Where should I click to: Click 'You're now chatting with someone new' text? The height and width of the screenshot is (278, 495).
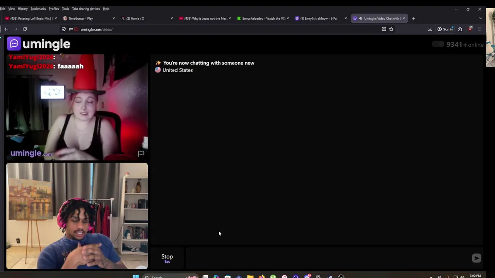(x=208, y=63)
